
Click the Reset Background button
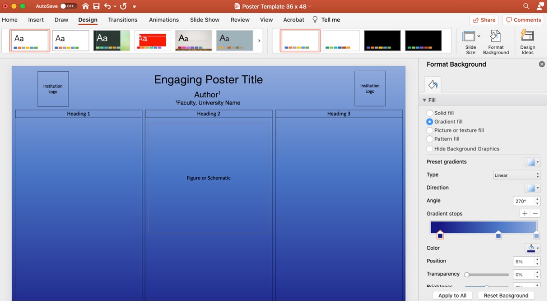tap(506, 295)
